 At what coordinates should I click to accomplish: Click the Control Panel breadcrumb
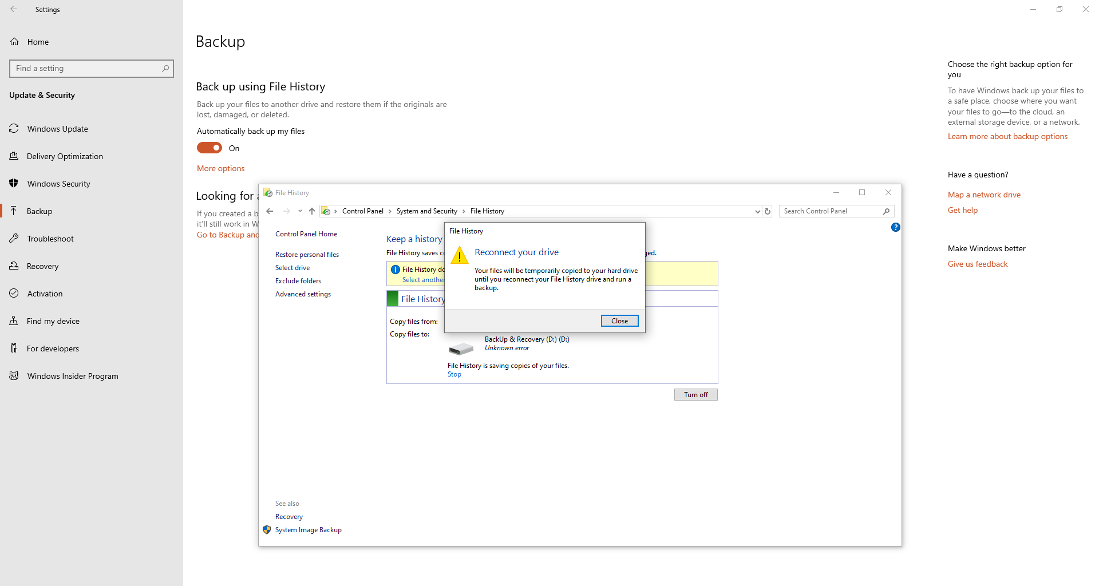pyautogui.click(x=363, y=211)
